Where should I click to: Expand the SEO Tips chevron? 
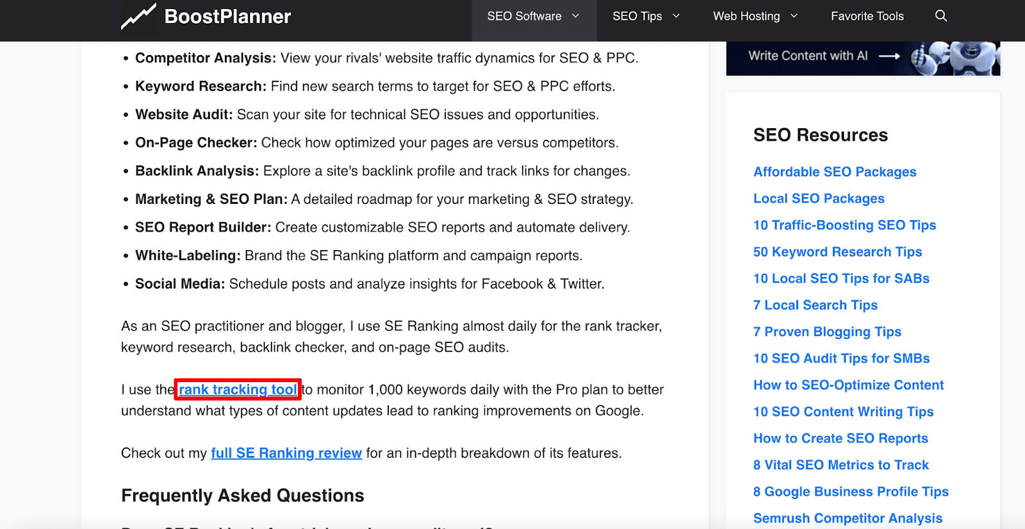tap(676, 16)
